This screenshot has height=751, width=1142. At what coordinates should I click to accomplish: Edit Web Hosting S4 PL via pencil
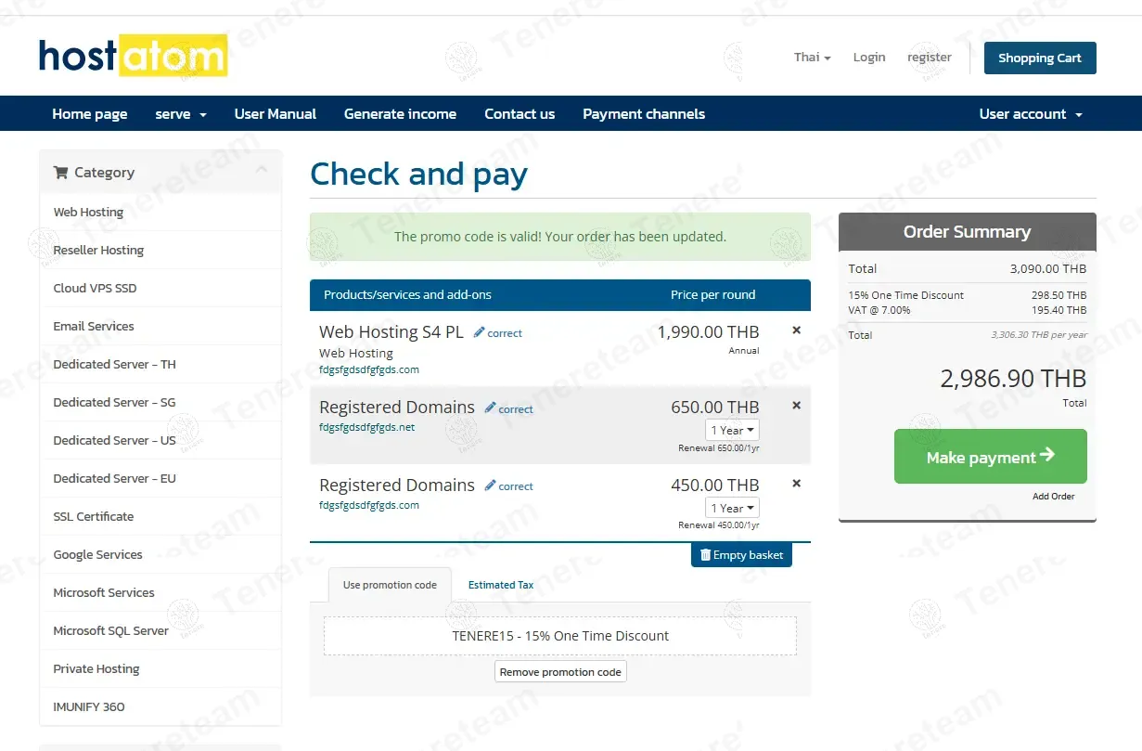(x=498, y=333)
